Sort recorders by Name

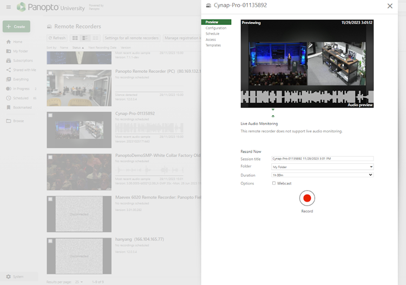click(64, 48)
